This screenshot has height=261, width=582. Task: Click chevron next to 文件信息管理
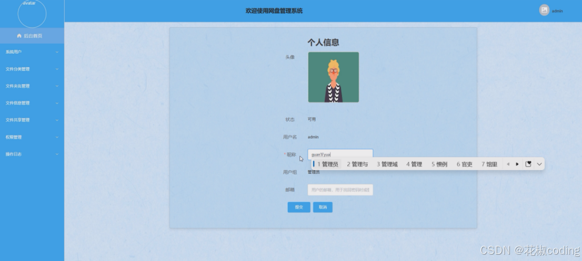57,103
